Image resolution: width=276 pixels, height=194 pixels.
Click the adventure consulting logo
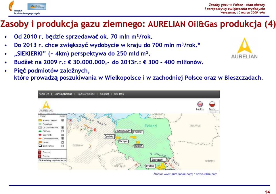tap(37, 7)
